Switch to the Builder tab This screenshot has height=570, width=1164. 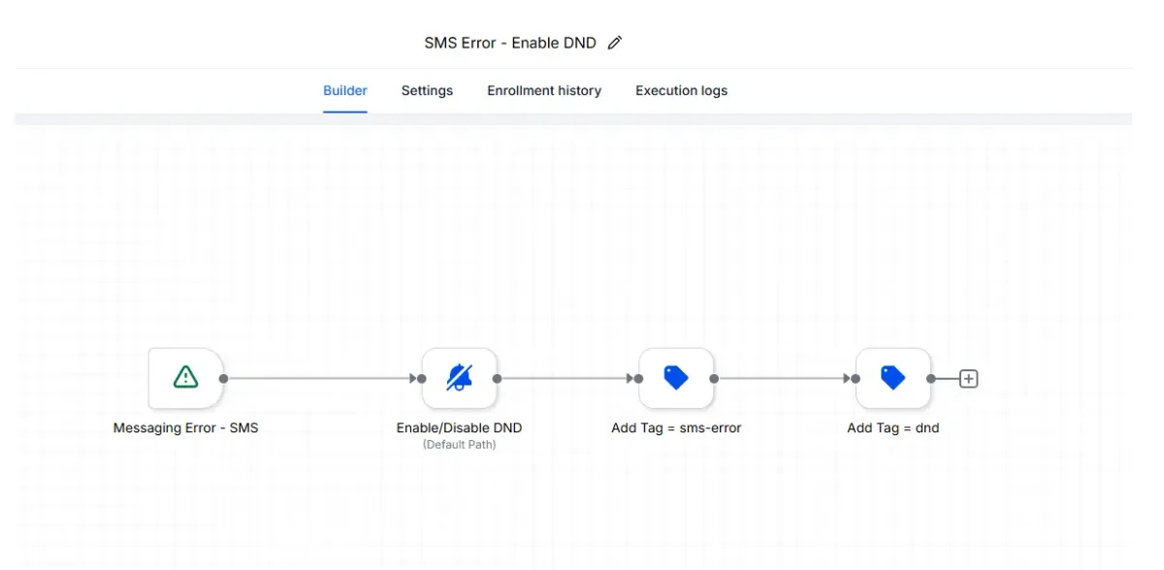click(345, 90)
